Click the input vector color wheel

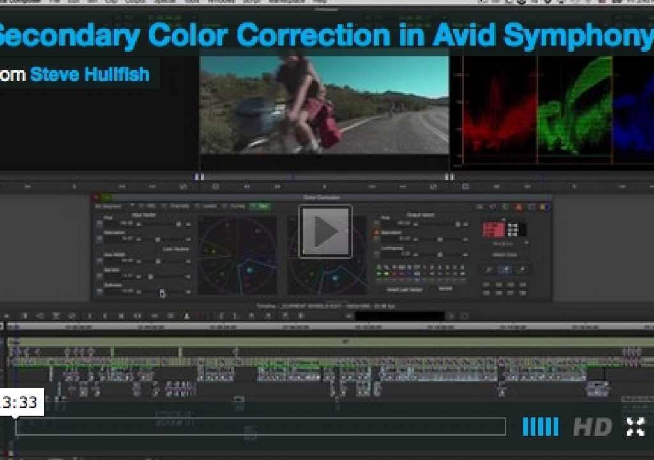237,256
